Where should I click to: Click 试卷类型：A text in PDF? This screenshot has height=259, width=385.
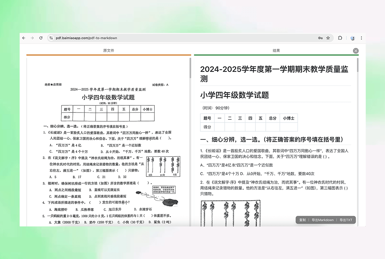click(160, 85)
